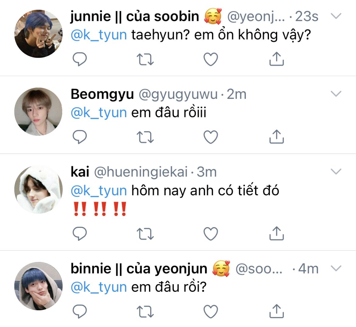This screenshot has width=356, height=327.
Task: View kai's profile picture
Action: pos(38,189)
